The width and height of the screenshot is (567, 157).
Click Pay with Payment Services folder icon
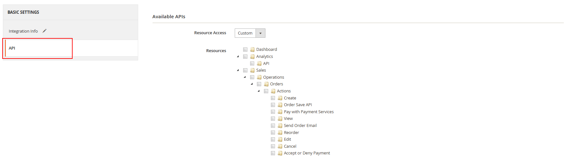point(280,112)
